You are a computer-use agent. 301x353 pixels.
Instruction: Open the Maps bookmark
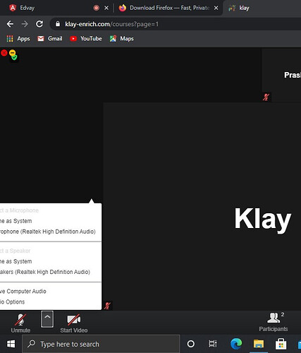point(122,39)
